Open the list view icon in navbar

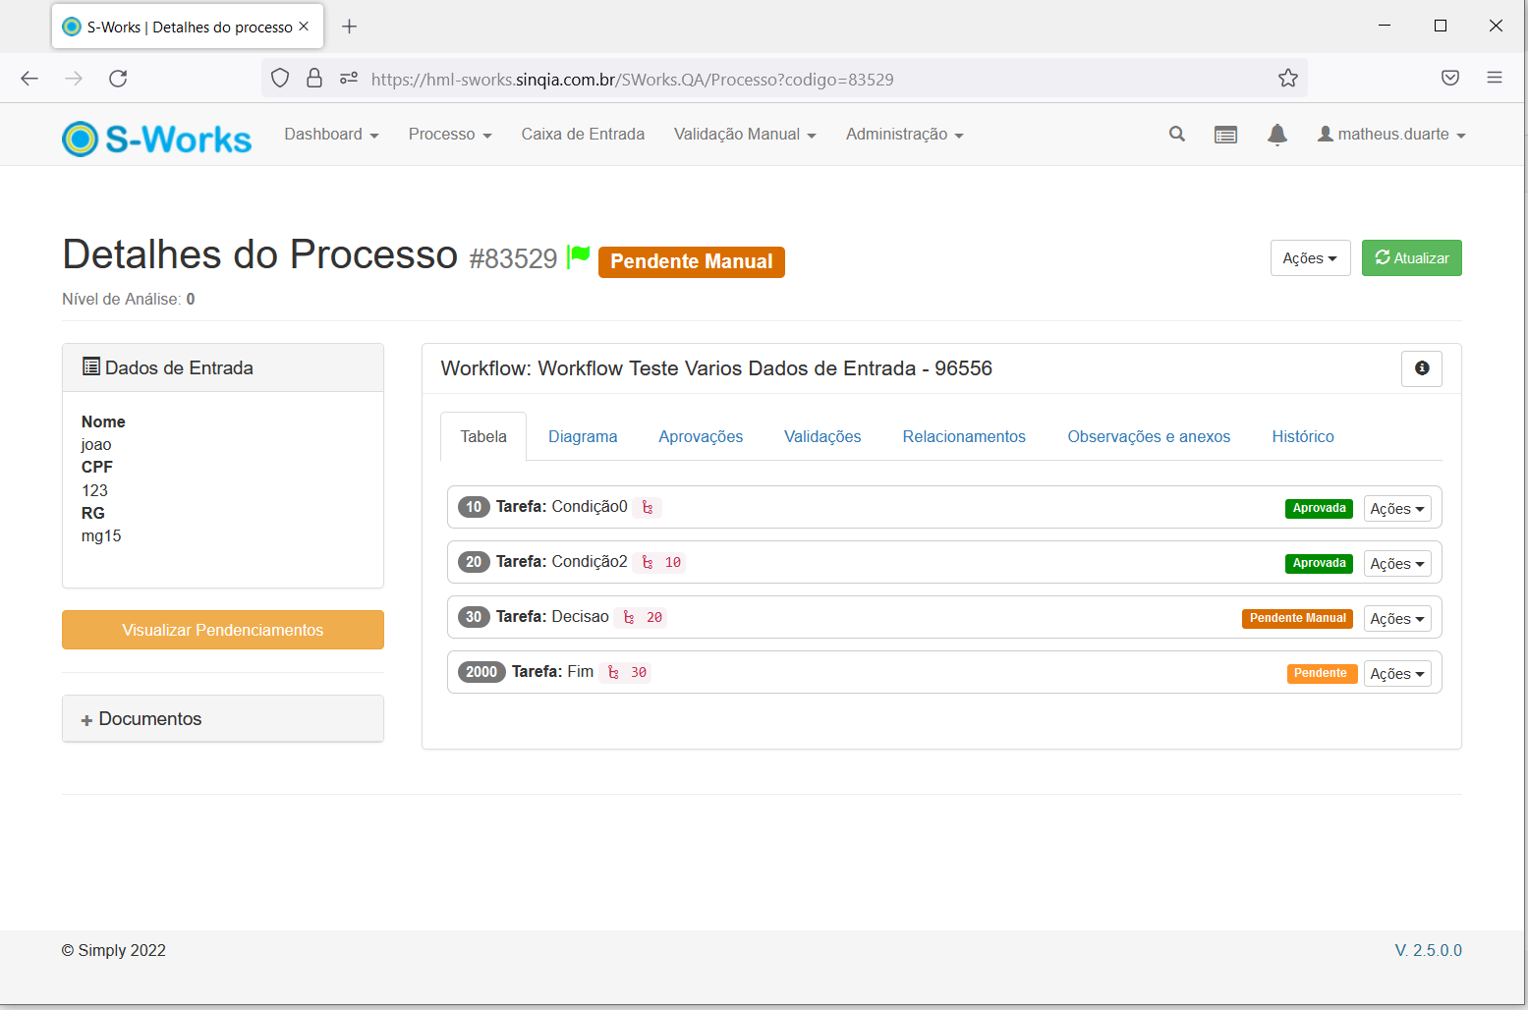(1225, 135)
